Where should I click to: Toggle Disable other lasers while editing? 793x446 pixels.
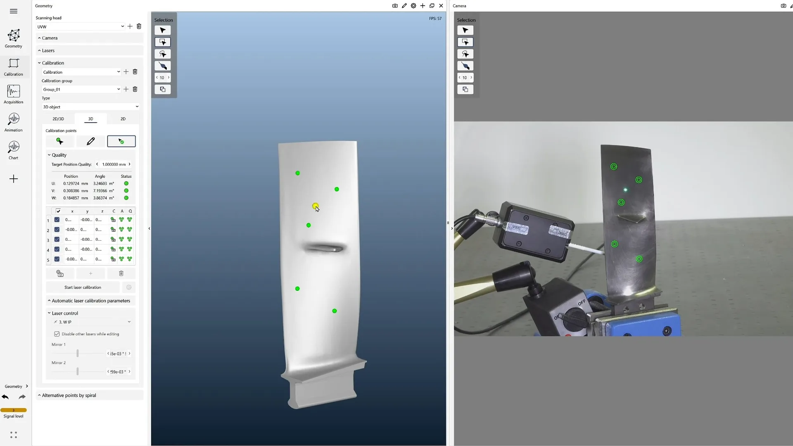57,334
